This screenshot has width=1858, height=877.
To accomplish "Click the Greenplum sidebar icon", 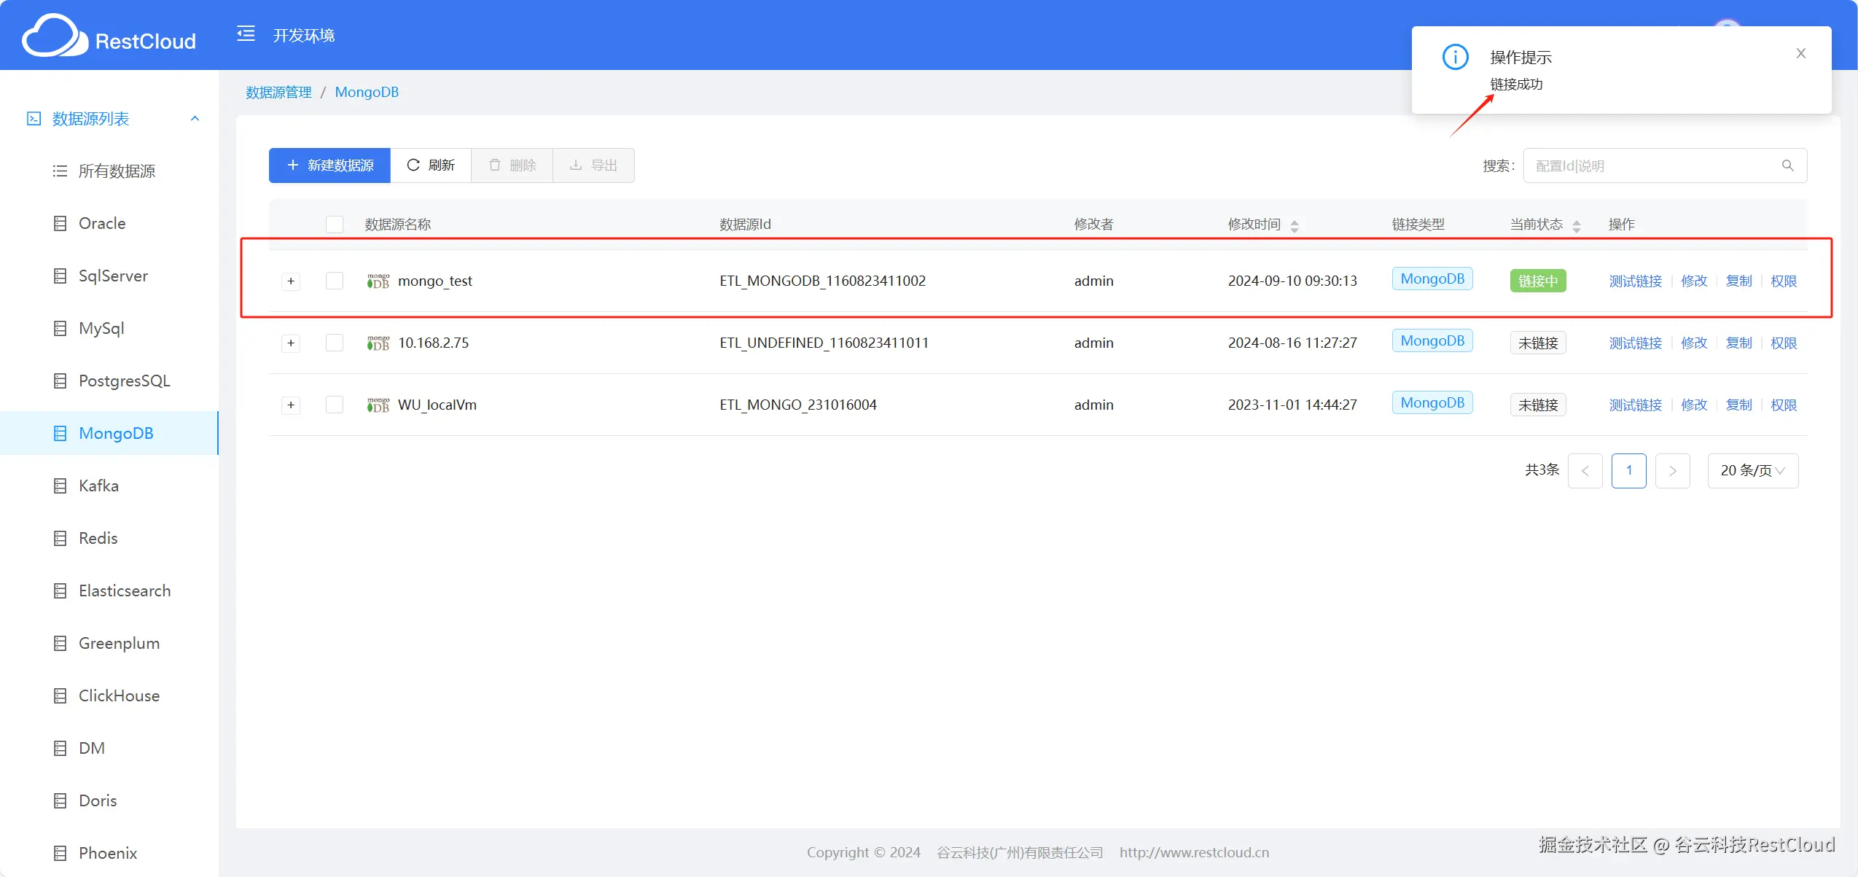I will [x=60, y=643].
